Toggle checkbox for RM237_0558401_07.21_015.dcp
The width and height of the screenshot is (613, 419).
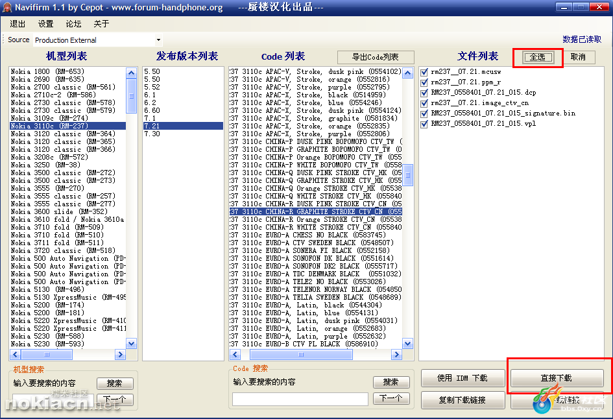coord(424,93)
